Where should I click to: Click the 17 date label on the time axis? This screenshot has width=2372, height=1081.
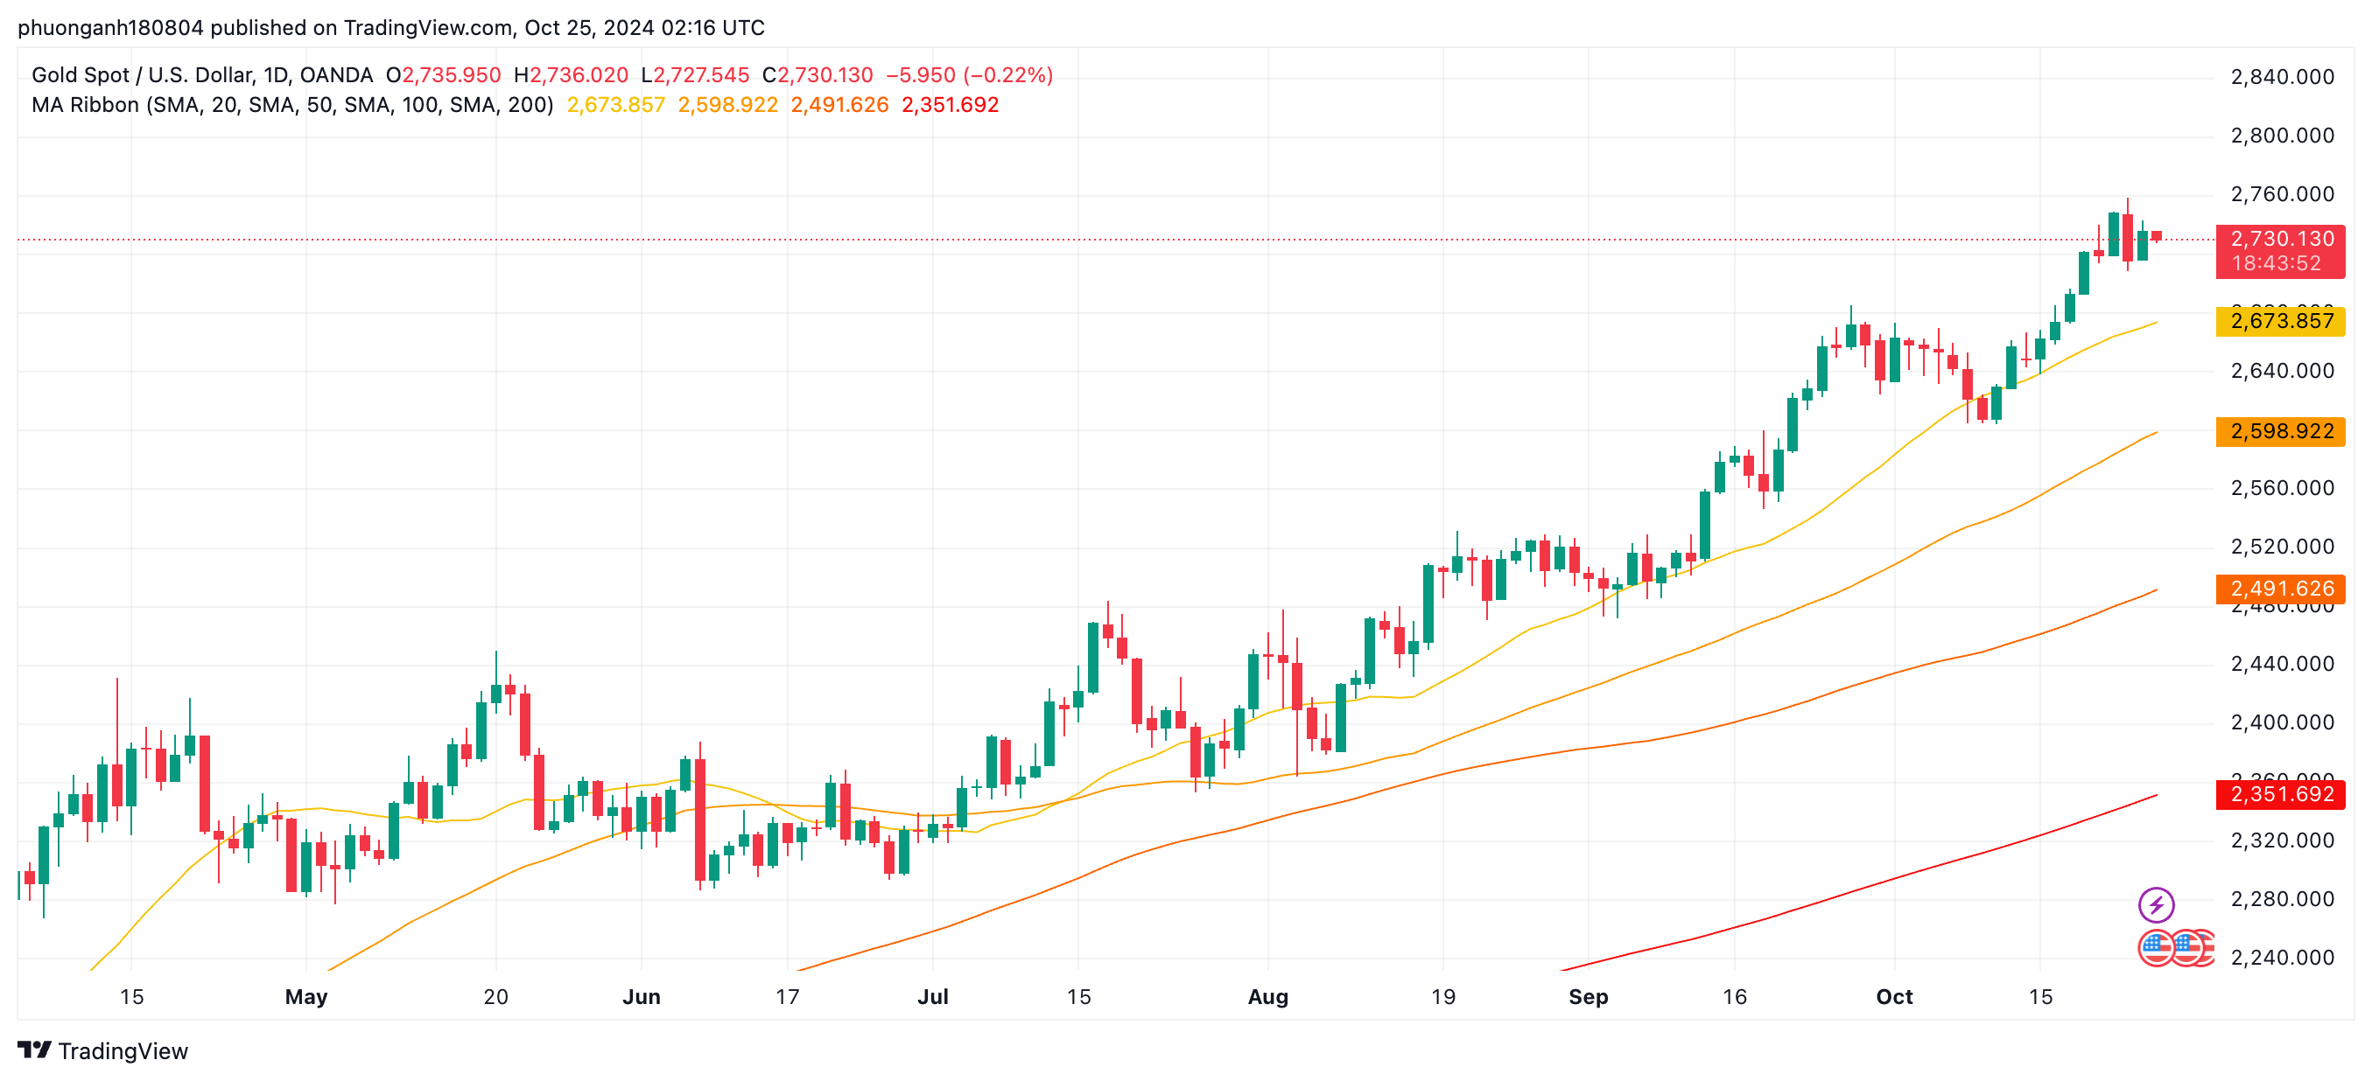click(786, 997)
